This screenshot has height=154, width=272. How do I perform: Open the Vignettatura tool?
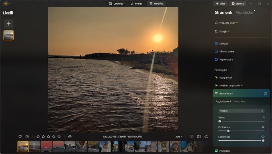224,59
